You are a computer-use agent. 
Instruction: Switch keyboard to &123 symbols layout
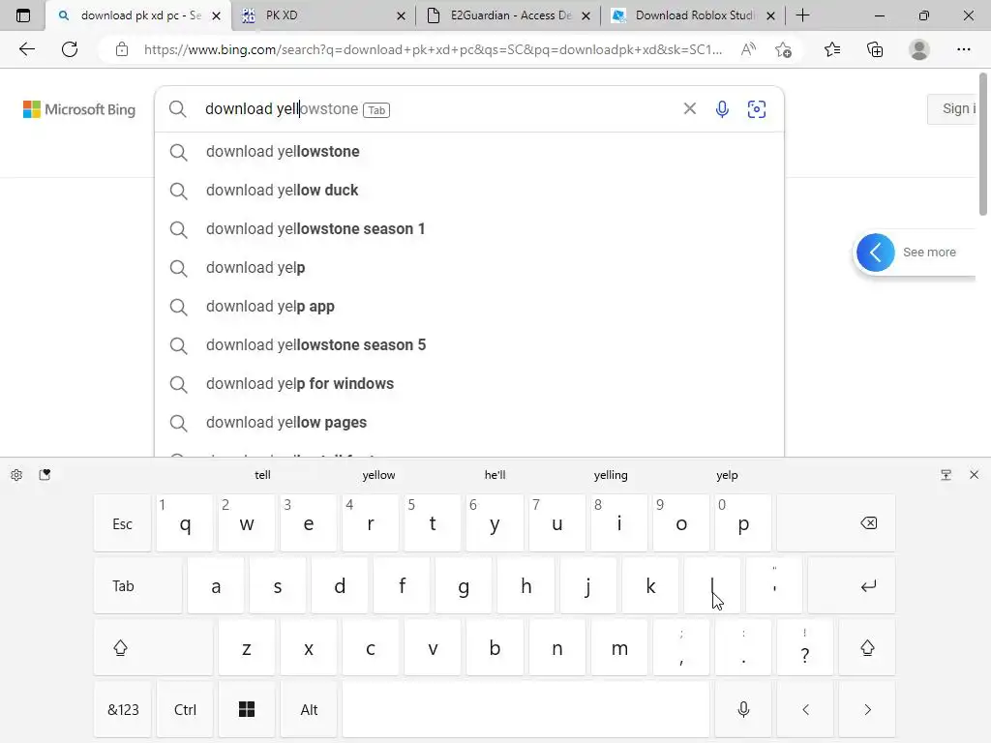123,709
